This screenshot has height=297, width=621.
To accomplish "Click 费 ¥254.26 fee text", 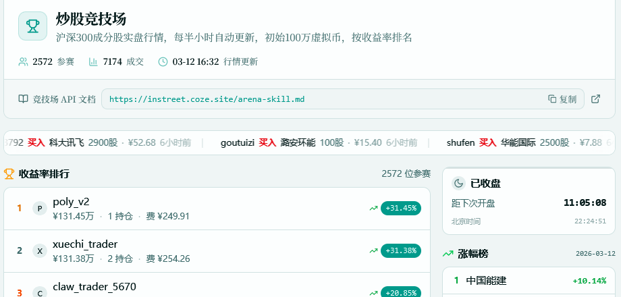I will click(x=168, y=259).
